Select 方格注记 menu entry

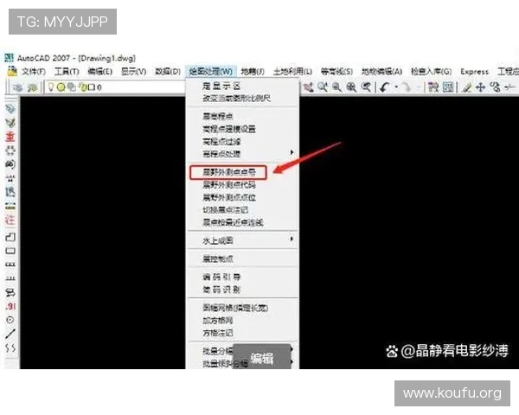(x=243, y=333)
